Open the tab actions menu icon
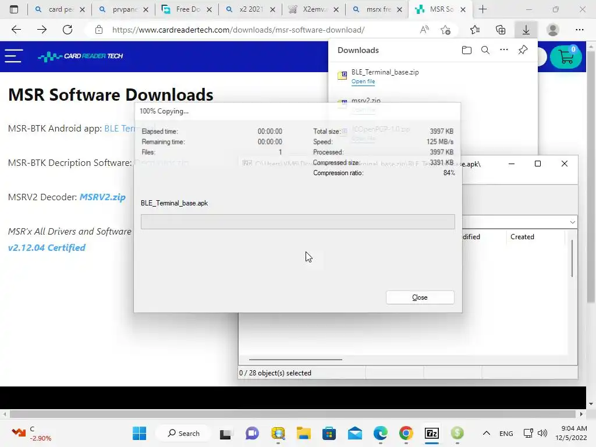 tap(14, 9)
